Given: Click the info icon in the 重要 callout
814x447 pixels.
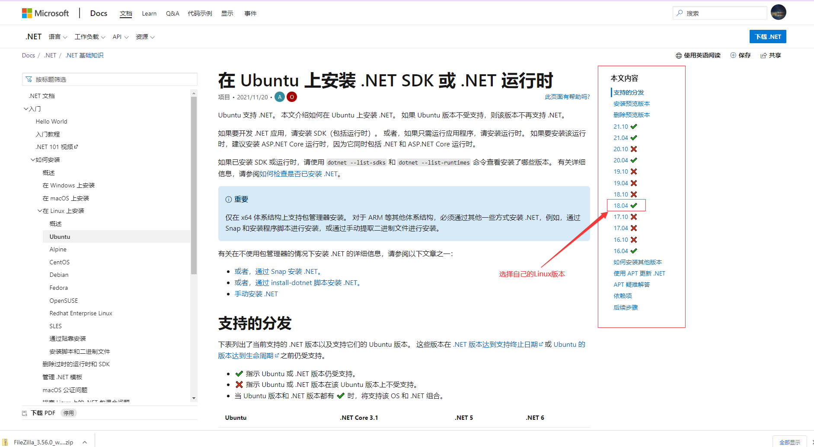Looking at the screenshot, I should pyautogui.click(x=228, y=199).
